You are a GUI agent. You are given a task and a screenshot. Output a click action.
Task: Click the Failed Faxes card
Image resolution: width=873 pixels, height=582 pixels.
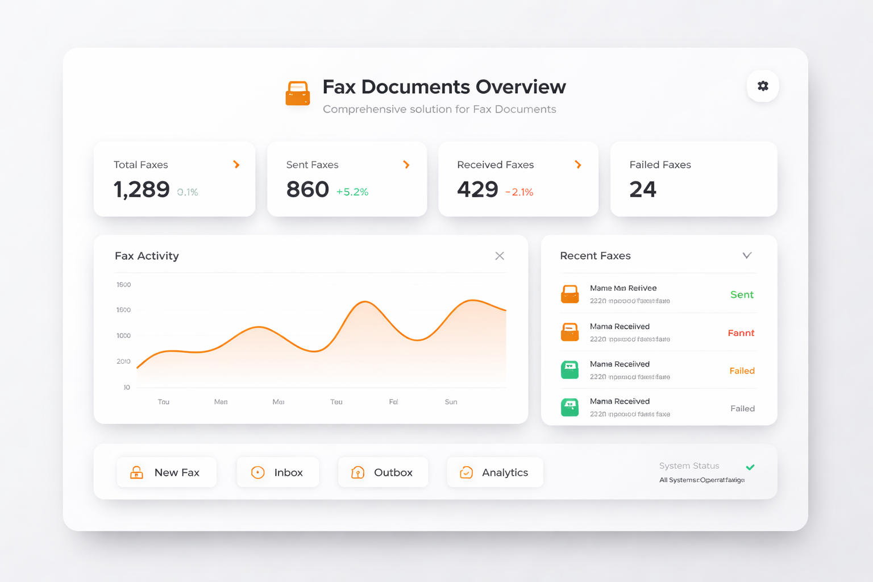693,179
